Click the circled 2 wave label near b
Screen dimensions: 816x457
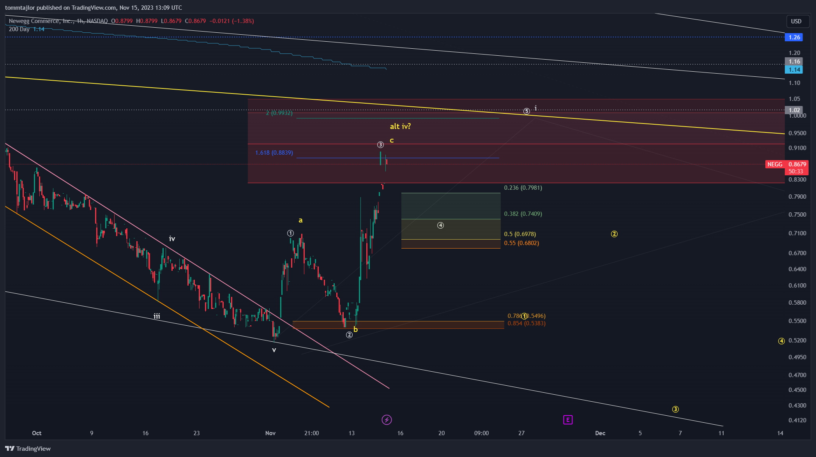point(349,335)
